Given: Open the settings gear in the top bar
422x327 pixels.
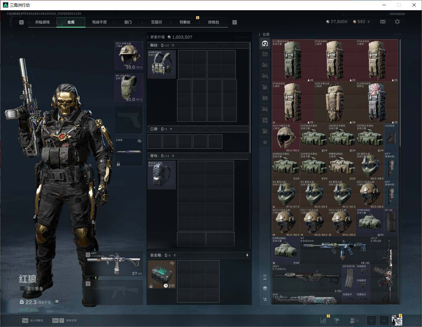Looking at the screenshot, I should coord(397,22).
